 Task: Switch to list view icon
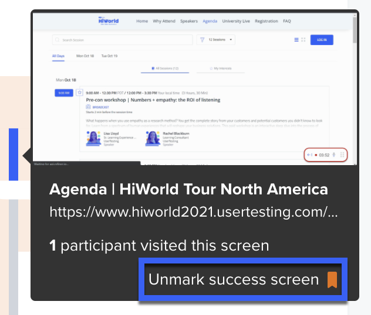pyautogui.click(x=296, y=40)
